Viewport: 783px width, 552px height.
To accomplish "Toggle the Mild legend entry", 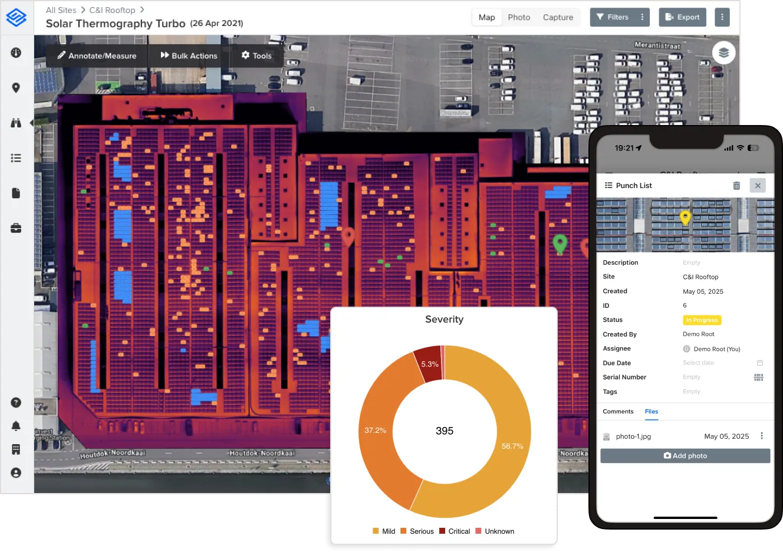I will click(384, 531).
